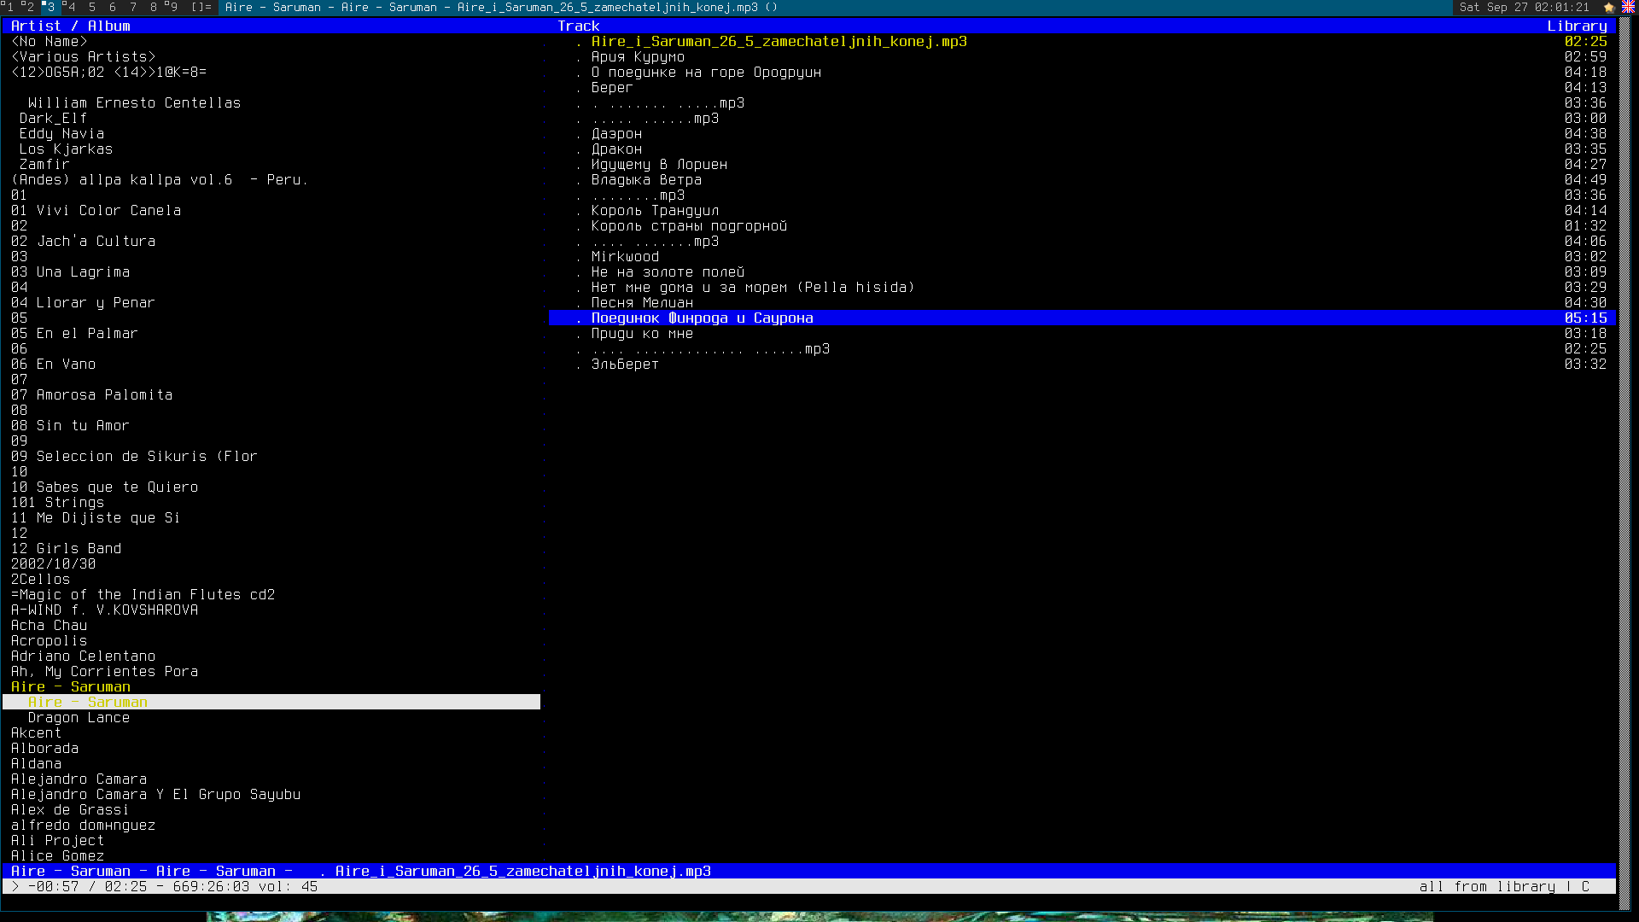
Task: Select track Приди ко мне
Action: [642, 334]
